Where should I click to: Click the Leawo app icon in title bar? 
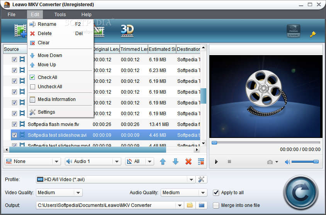tap(7, 5)
